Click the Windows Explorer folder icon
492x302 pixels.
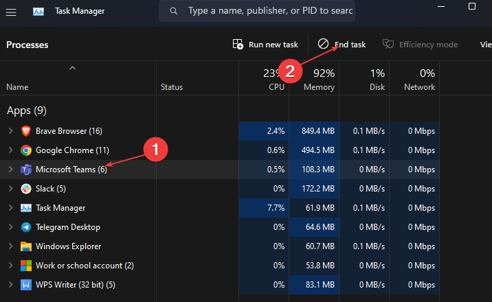(x=26, y=246)
